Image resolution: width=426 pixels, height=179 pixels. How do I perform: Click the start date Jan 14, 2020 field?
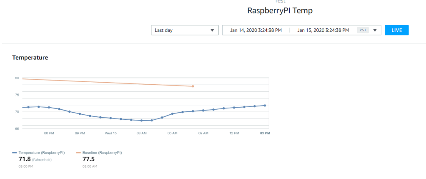coord(256,30)
